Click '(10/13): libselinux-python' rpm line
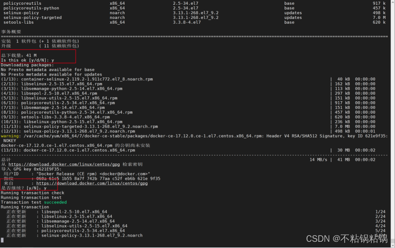 (62, 122)
